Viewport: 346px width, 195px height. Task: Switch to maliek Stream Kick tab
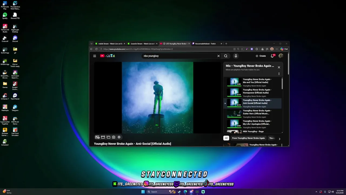[110, 44]
